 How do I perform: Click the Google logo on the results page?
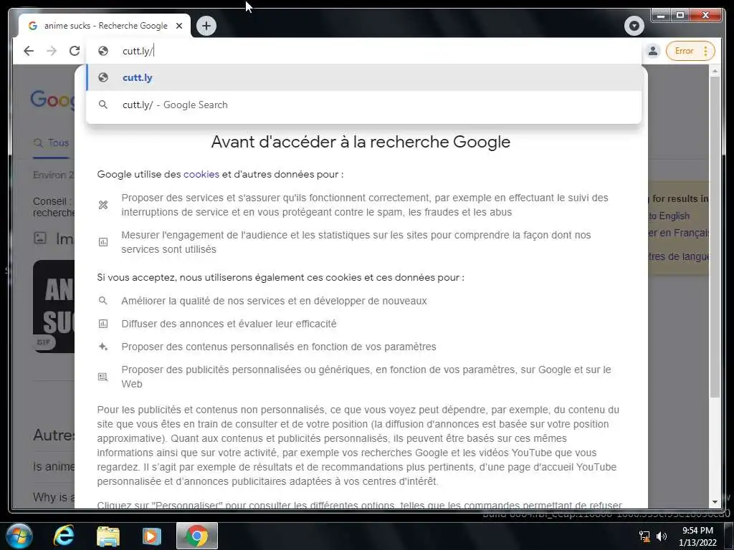point(52,100)
